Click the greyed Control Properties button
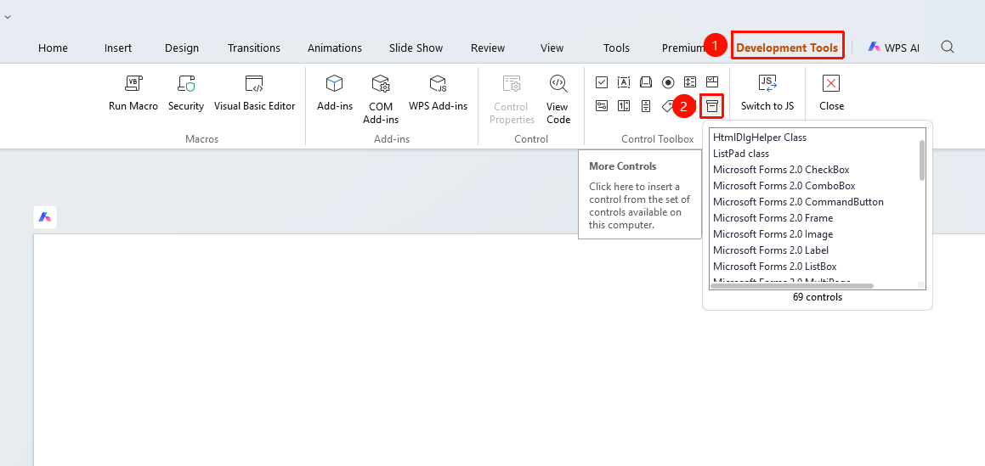 pyautogui.click(x=512, y=100)
